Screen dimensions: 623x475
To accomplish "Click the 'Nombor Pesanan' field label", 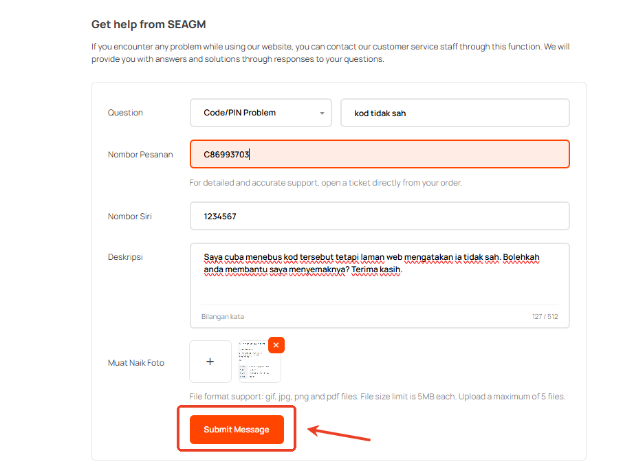I will 140,154.
